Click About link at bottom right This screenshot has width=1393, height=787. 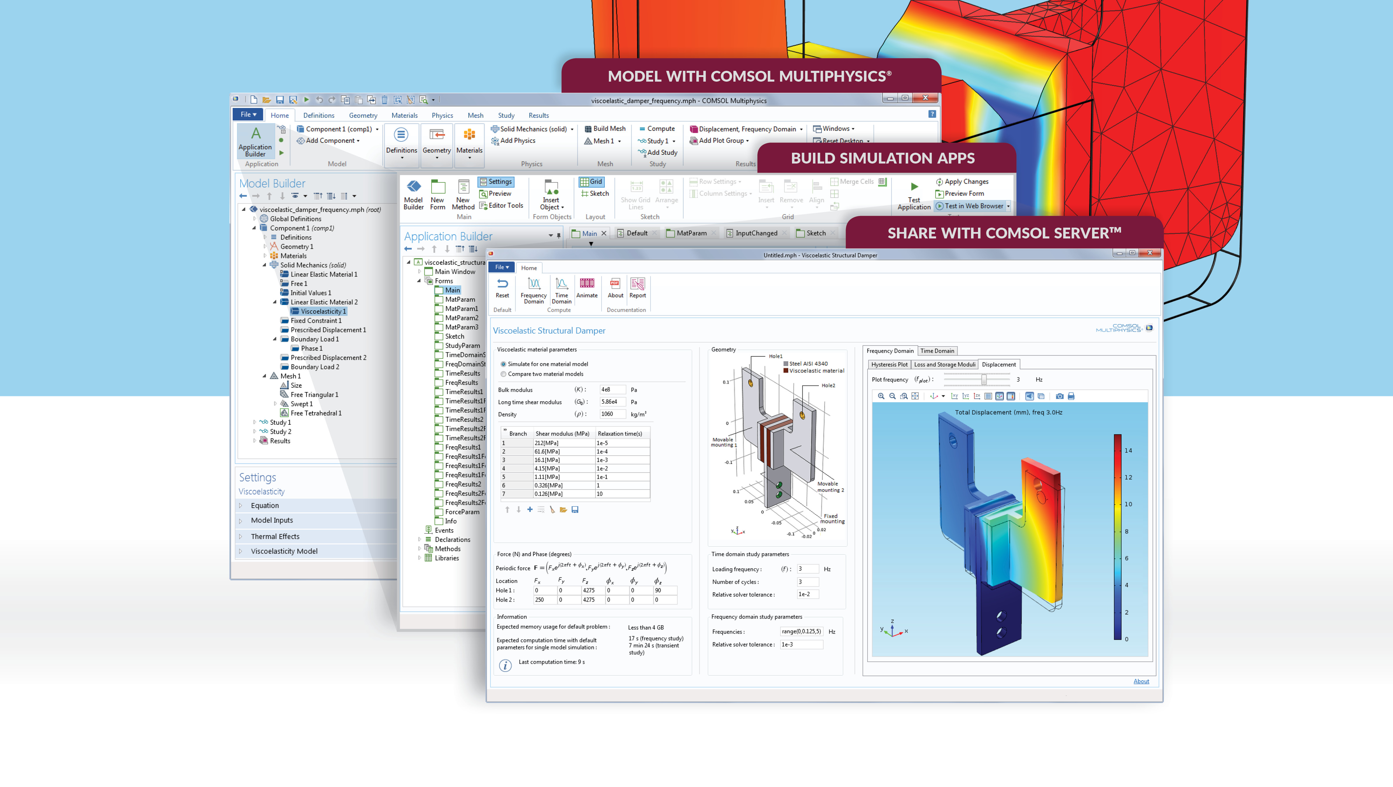click(1141, 681)
